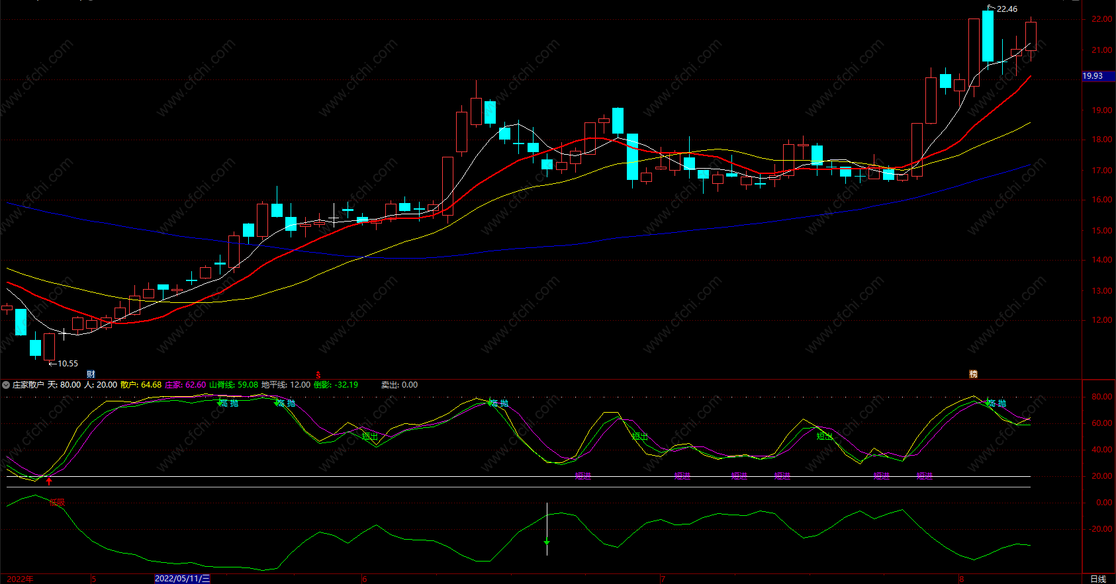This screenshot has height=584, width=1116.
Task: Click the red S marker below candles
Action: 318,375
